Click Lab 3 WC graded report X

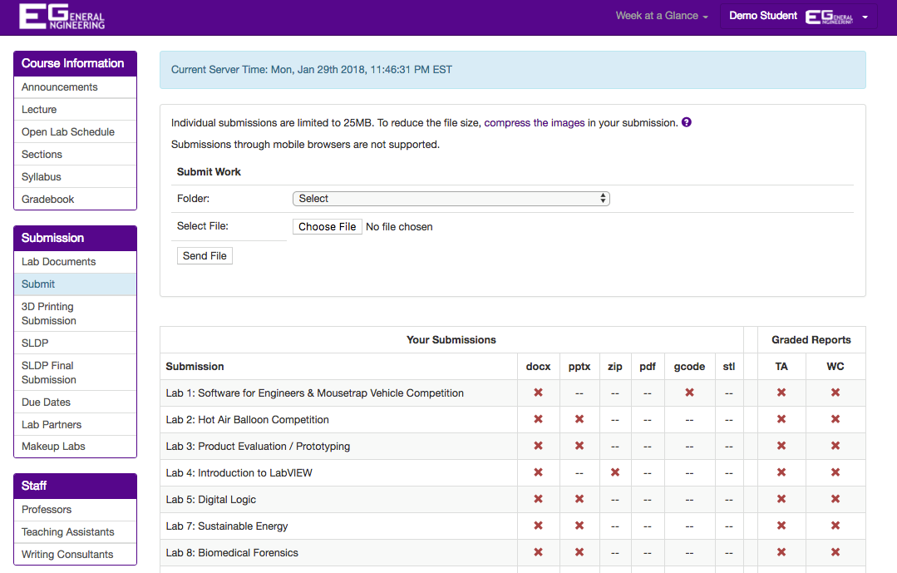[x=835, y=446]
